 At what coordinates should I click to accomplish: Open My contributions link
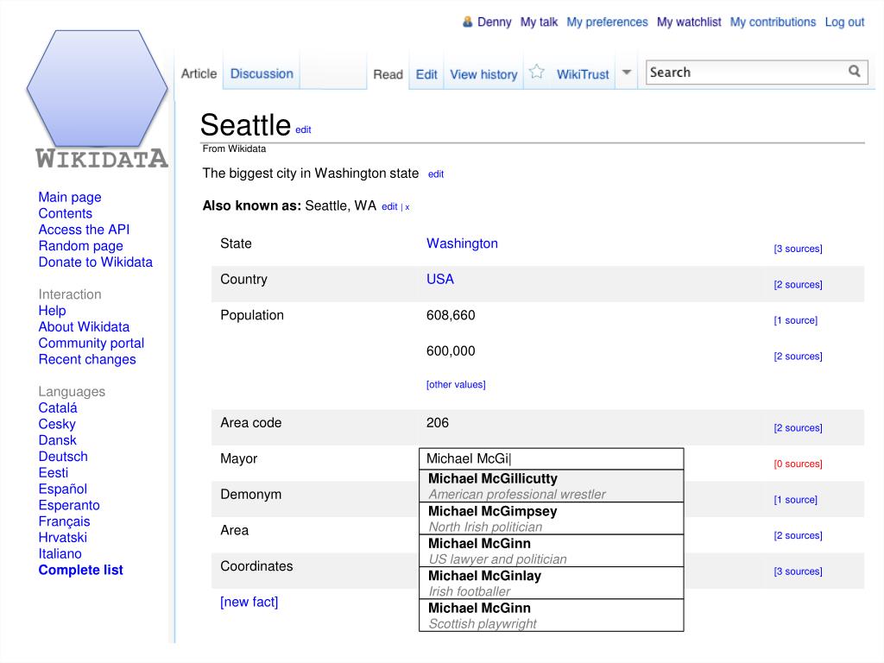(x=773, y=22)
